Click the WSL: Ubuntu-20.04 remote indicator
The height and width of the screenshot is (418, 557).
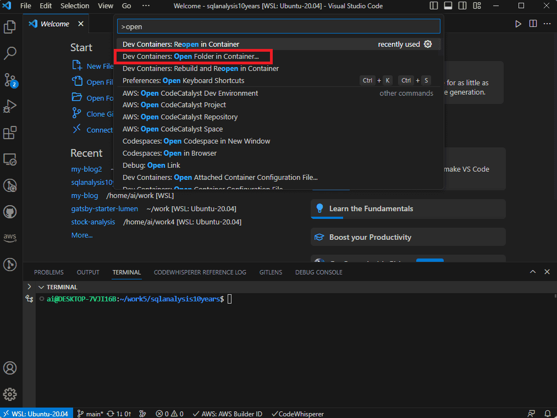(x=36, y=414)
